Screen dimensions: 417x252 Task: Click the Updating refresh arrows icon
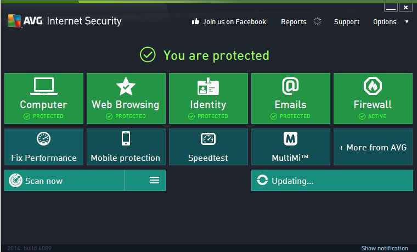[262, 180]
